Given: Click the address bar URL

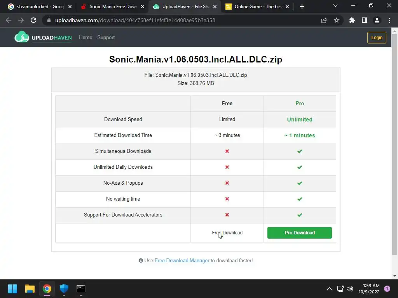Looking at the screenshot, I should click(135, 20).
